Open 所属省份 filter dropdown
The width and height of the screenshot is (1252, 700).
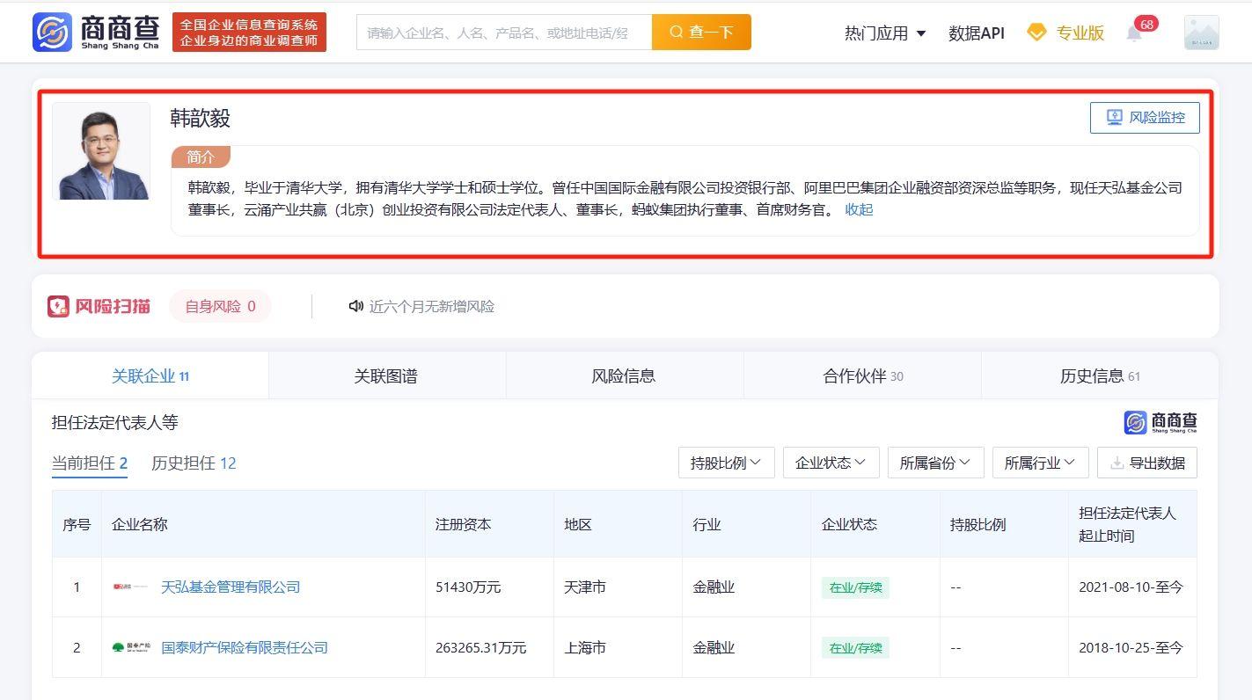936,463
